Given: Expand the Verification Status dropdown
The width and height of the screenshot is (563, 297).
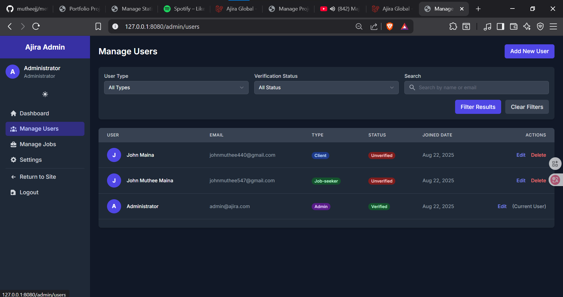Looking at the screenshot, I should (326, 87).
